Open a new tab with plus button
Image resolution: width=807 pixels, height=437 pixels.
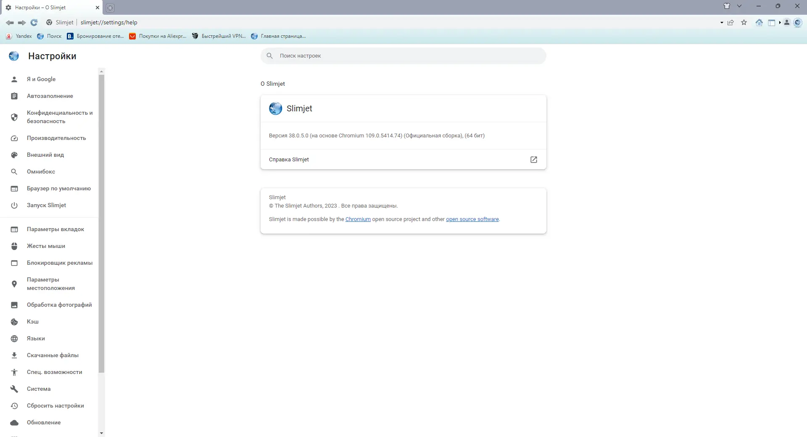(x=110, y=8)
